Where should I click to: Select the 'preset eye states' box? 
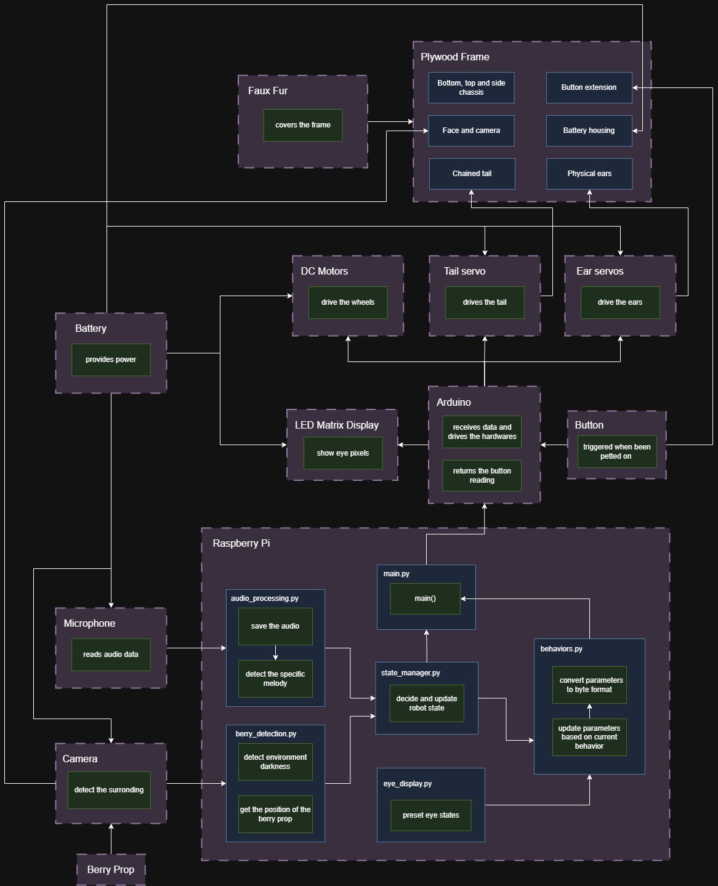point(430,815)
